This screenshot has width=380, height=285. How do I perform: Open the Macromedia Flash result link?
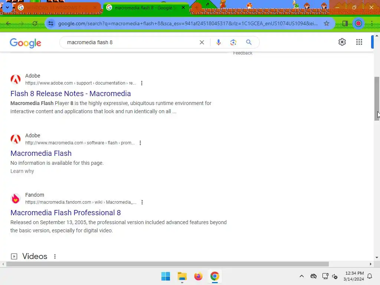[41, 153]
